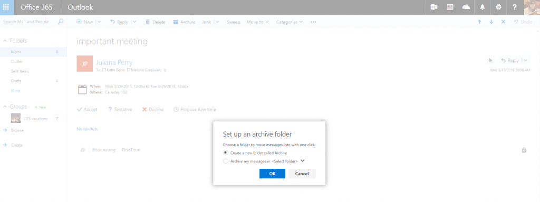Respond Tentative to the meeting

[120, 110]
